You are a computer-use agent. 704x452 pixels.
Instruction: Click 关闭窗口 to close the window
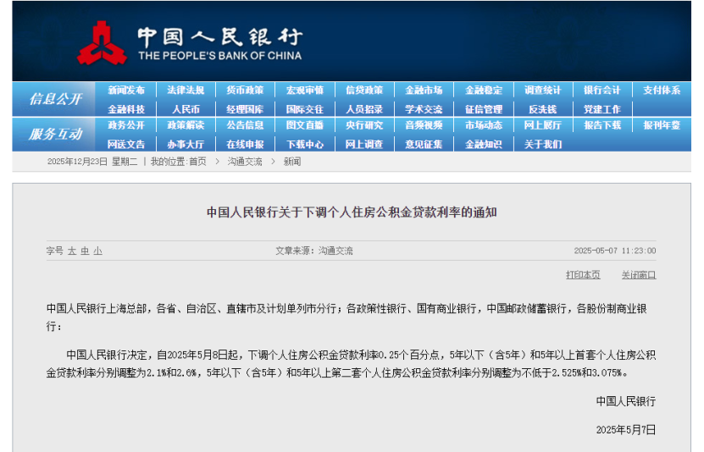coord(638,274)
